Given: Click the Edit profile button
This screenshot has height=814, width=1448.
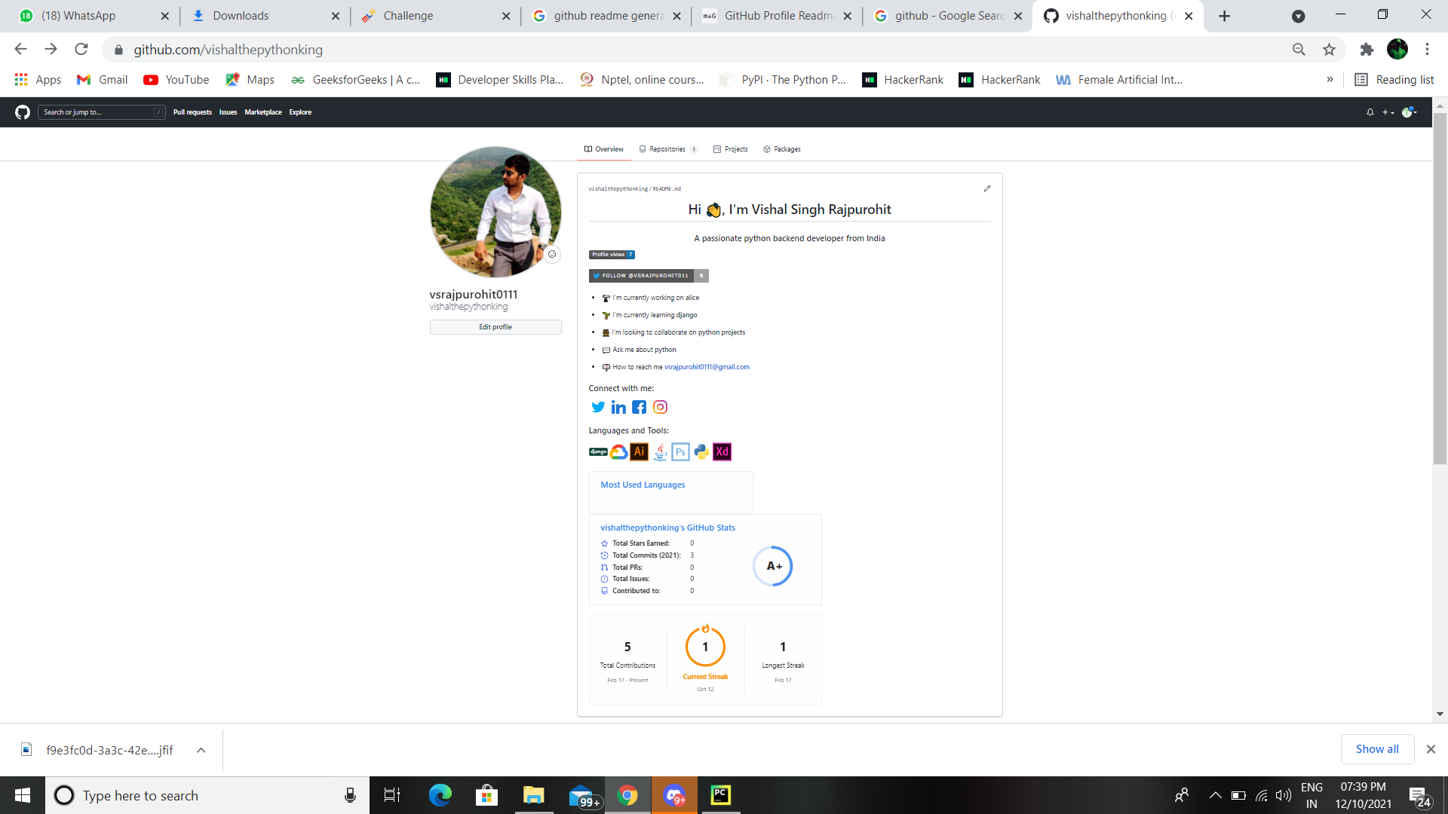Looking at the screenshot, I should [495, 327].
